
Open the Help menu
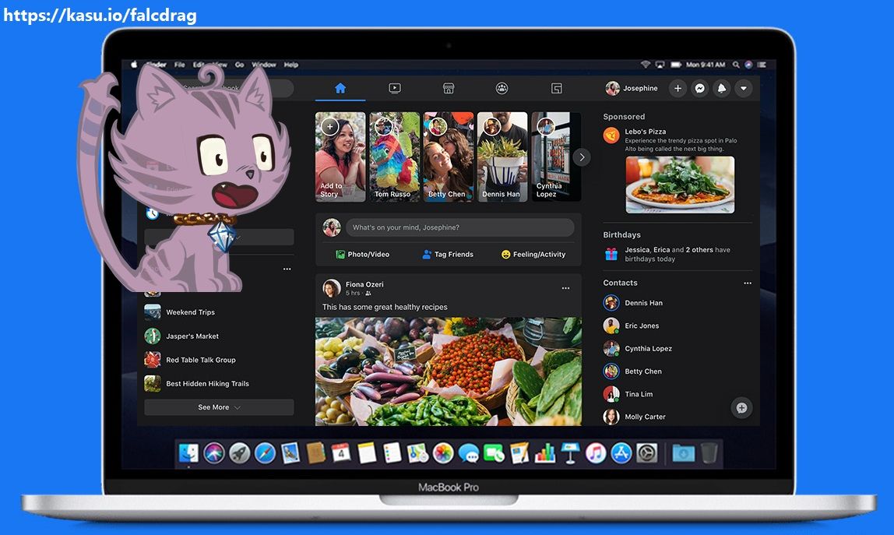coord(291,65)
